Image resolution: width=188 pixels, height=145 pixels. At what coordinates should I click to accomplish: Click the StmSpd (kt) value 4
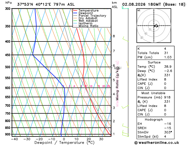pos(165,137)
